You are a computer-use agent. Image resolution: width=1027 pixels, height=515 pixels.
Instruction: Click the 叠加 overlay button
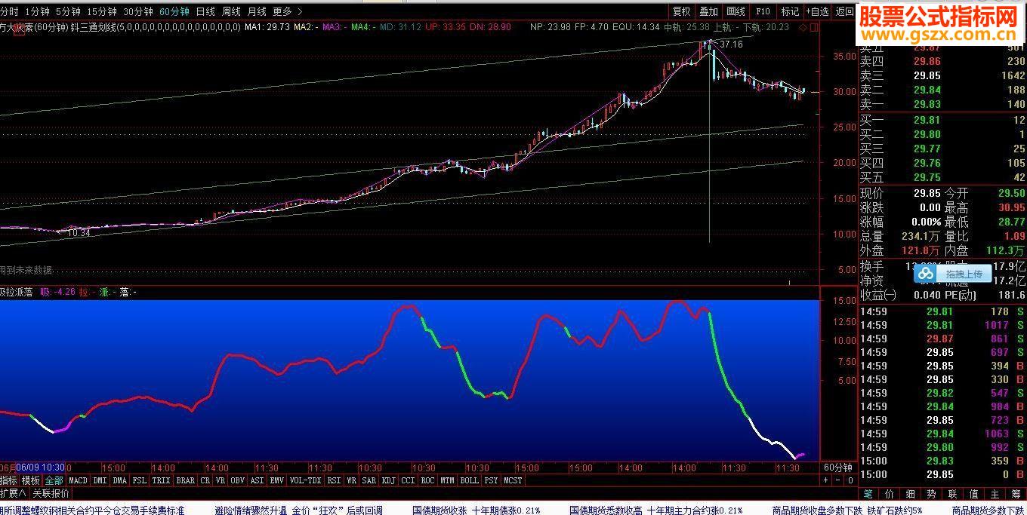click(x=708, y=11)
